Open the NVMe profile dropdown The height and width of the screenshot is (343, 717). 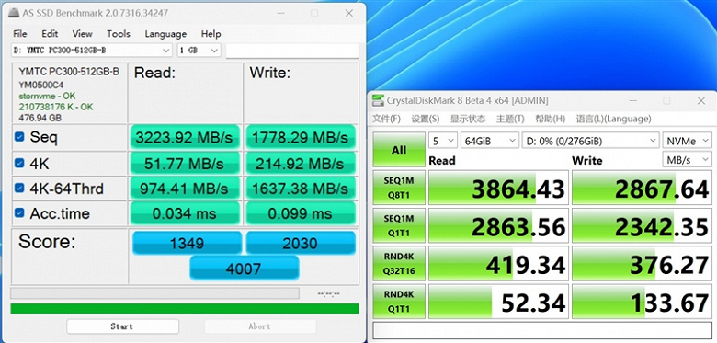pos(687,141)
